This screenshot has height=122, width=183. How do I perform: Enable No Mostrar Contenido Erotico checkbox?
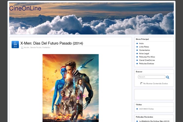pos(142,83)
